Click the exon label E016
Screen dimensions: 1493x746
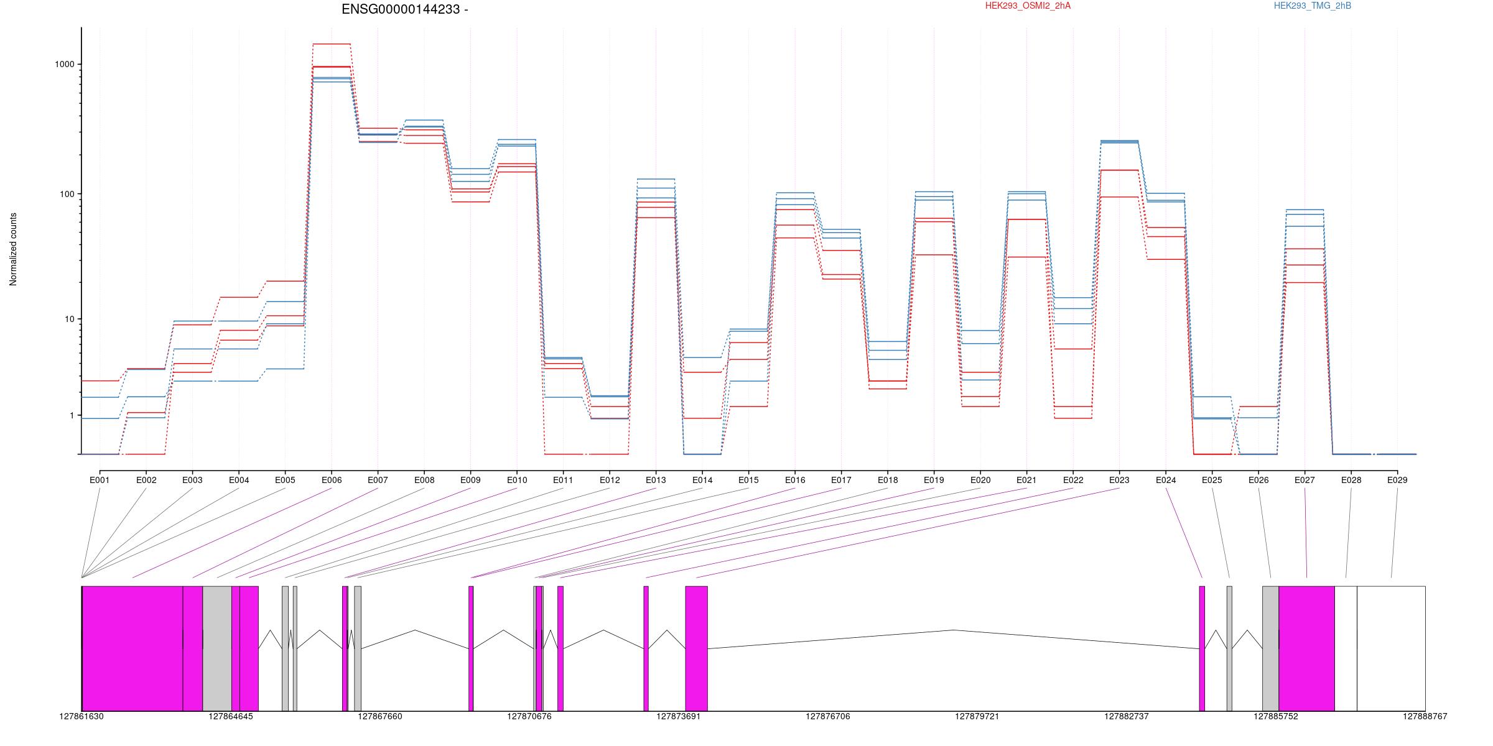(795, 480)
